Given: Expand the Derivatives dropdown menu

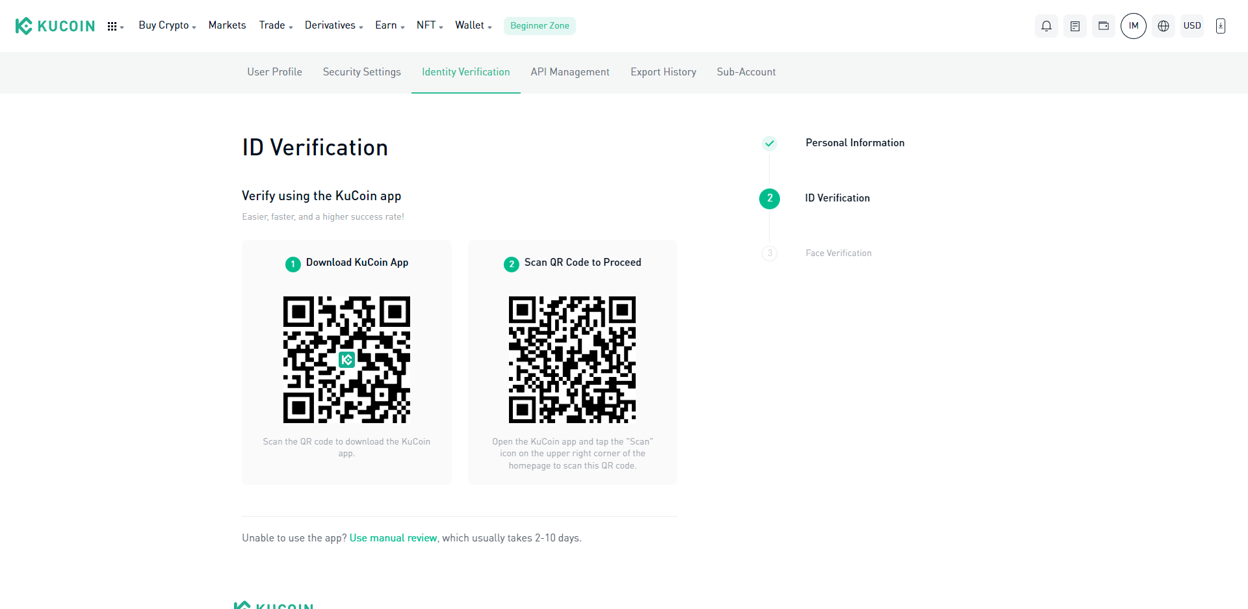Looking at the screenshot, I should click(333, 25).
